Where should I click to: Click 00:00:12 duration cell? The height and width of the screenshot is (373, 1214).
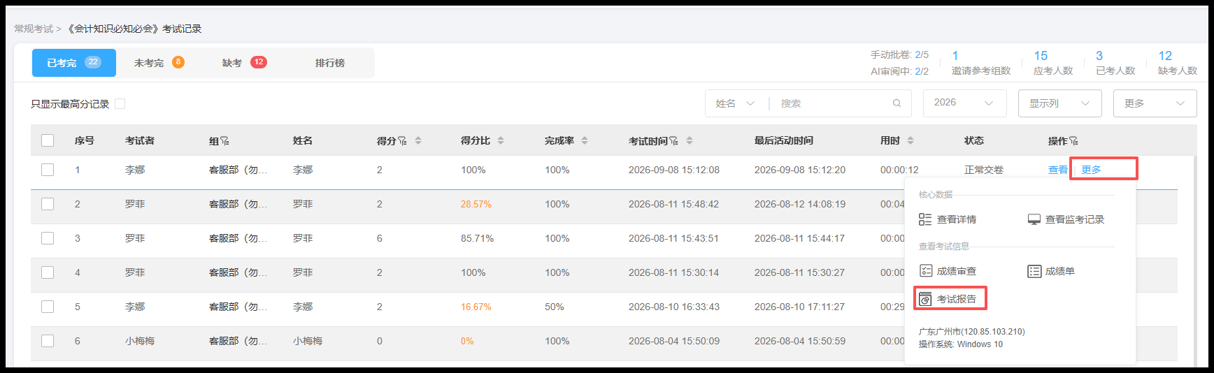(899, 170)
